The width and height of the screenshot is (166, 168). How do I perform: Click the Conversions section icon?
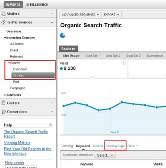coord(3,112)
